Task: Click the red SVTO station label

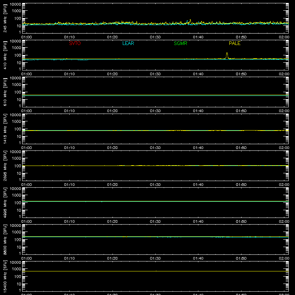Action: pos(75,43)
